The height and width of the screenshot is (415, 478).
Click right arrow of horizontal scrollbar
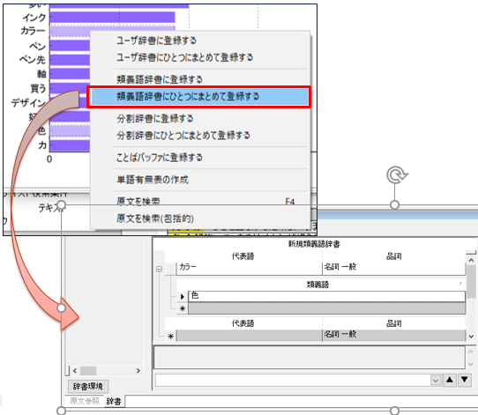(138, 371)
